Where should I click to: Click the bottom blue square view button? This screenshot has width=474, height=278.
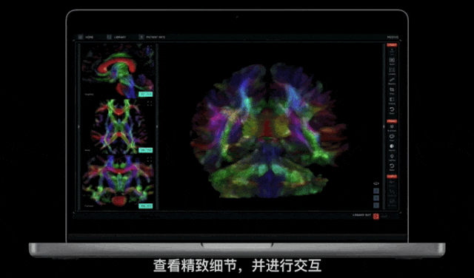376,206
